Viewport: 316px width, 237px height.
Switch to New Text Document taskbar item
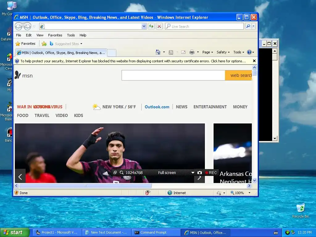107,232
